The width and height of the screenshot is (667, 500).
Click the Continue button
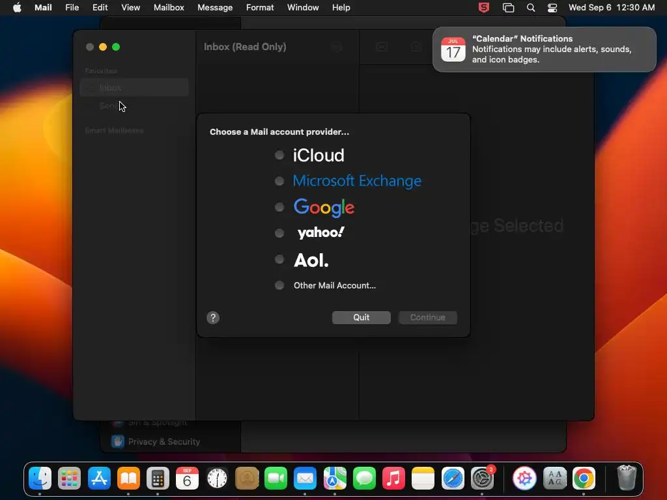point(427,318)
